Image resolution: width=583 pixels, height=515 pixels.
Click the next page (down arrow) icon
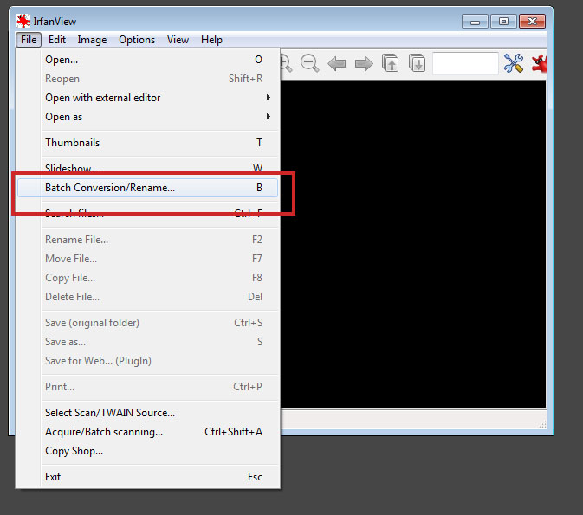(417, 63)
